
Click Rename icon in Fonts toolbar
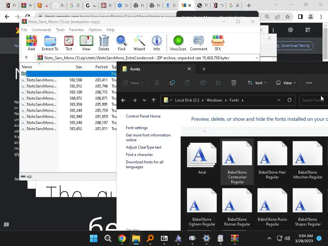tap(203, 83)
